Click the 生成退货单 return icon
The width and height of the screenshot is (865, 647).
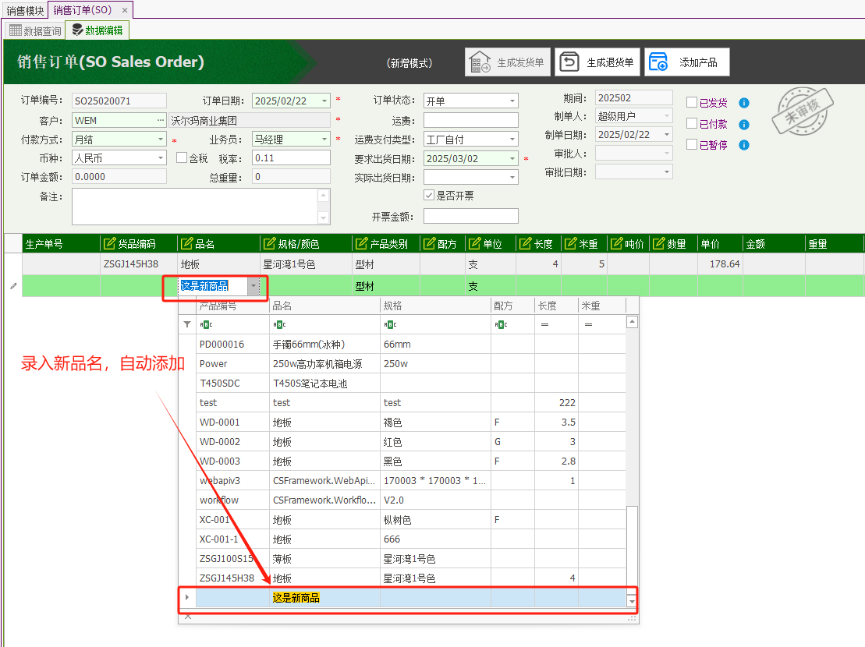pos(569,62)
